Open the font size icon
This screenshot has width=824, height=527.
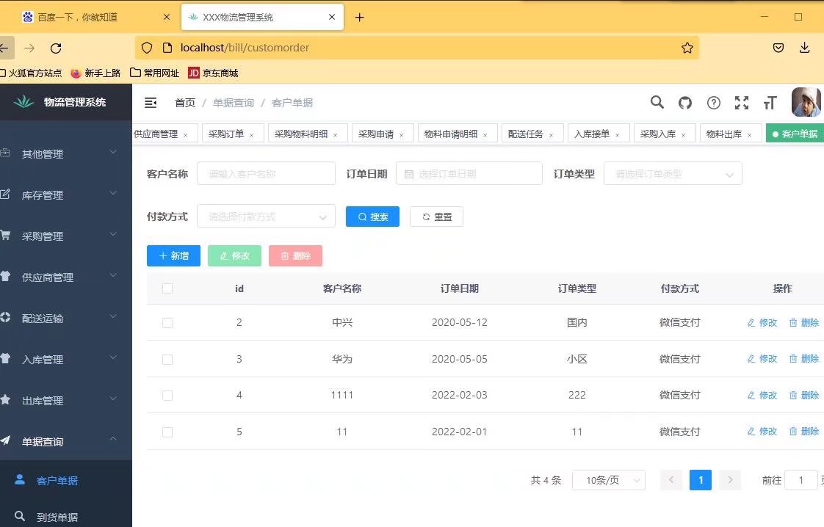tap(770, 103)
